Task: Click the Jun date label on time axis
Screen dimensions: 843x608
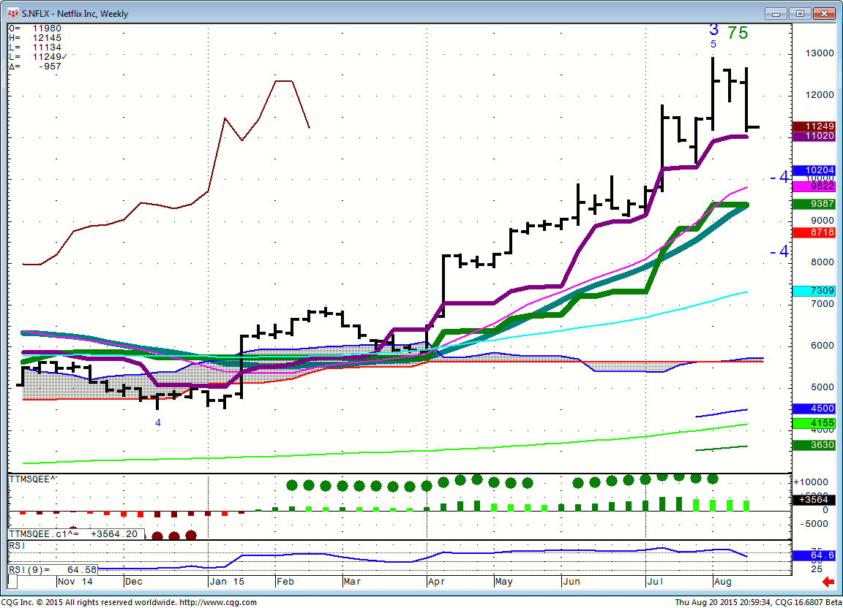Action: pyautogui.click(x=572, y=582)
